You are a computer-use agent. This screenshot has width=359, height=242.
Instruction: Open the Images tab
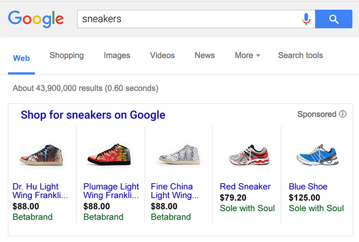tap(117, 56)
